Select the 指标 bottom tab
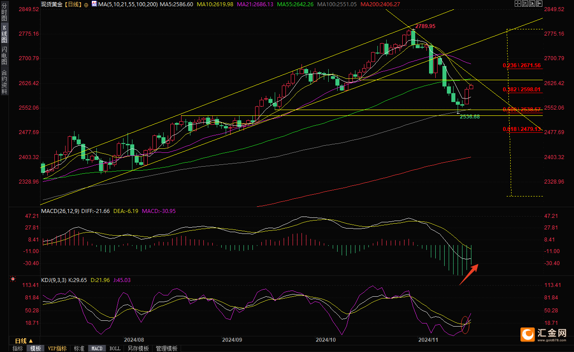This screenshot has width=574, height=352. click(18, 348)
